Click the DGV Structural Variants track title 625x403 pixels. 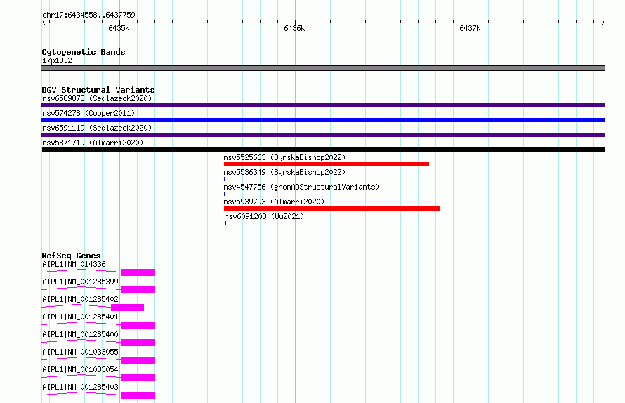click(x=98, y=90)
